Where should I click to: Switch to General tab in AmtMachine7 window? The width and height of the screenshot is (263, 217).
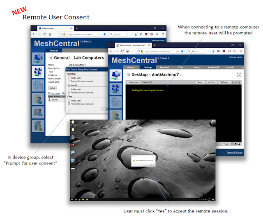131,68
